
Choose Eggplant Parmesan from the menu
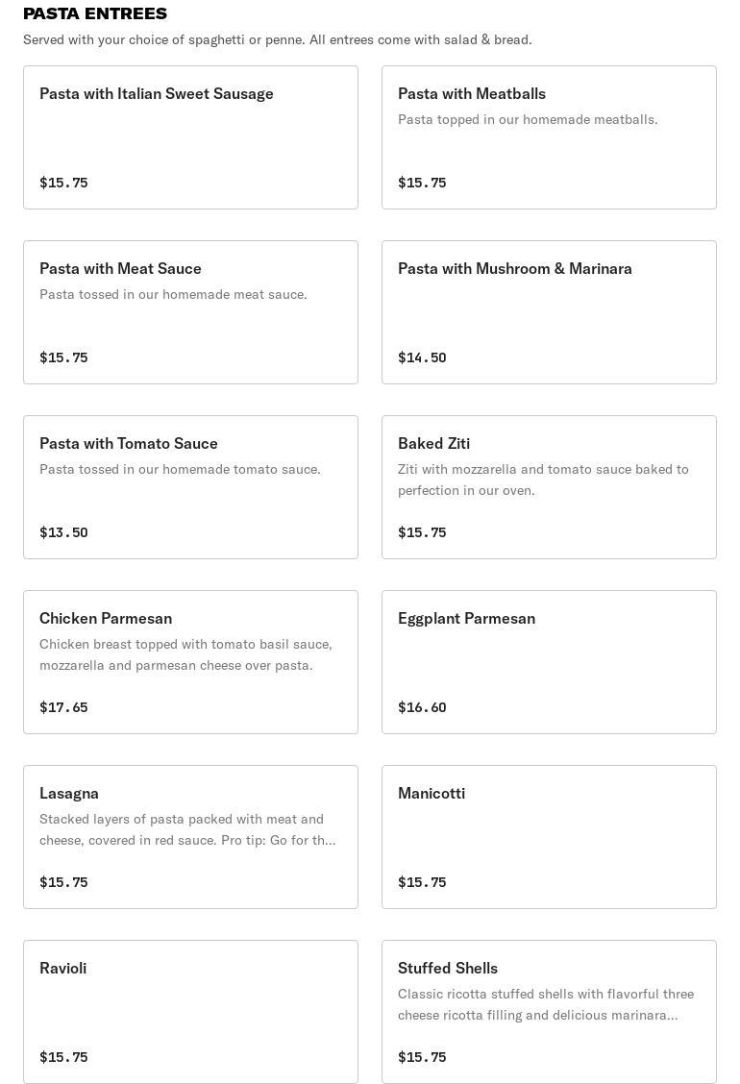pos(466,619)
